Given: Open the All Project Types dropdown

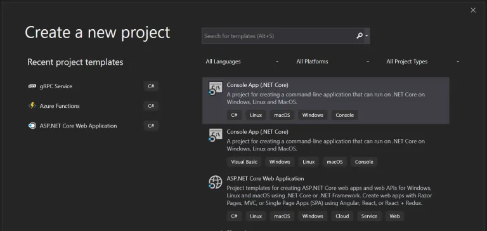Looking at the screenshot, I should tap(423, 62).
